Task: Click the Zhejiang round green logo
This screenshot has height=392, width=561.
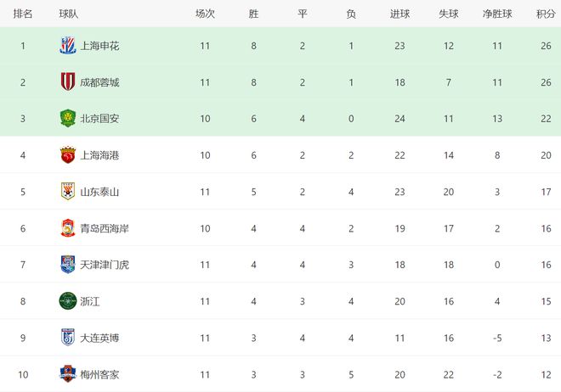Action: (x=67, y=301)
